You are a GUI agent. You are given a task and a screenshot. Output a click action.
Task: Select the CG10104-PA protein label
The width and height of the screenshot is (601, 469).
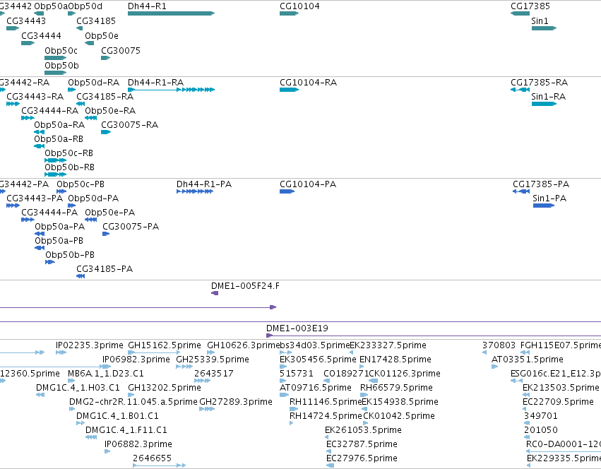(308, 184)
